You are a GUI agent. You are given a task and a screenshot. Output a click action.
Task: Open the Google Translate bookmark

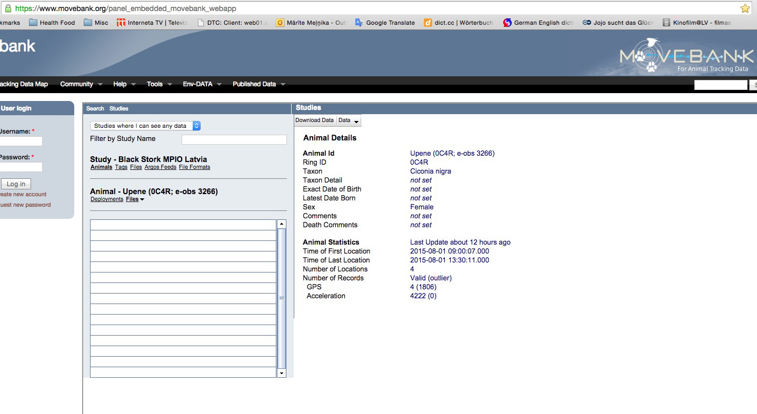pyautogui.click(x=385, y=23)
